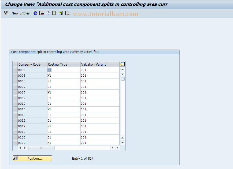Screen dimensions: 233x169
Task: Click Valuation Variant 001 cell in first row
Action: [x=100, y=70]
